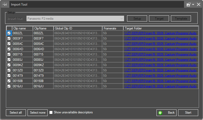This screenshot has width=203, height=120.
Task: Uncheck the clip 0002ZL checkbox
Action: pos(9,33)
